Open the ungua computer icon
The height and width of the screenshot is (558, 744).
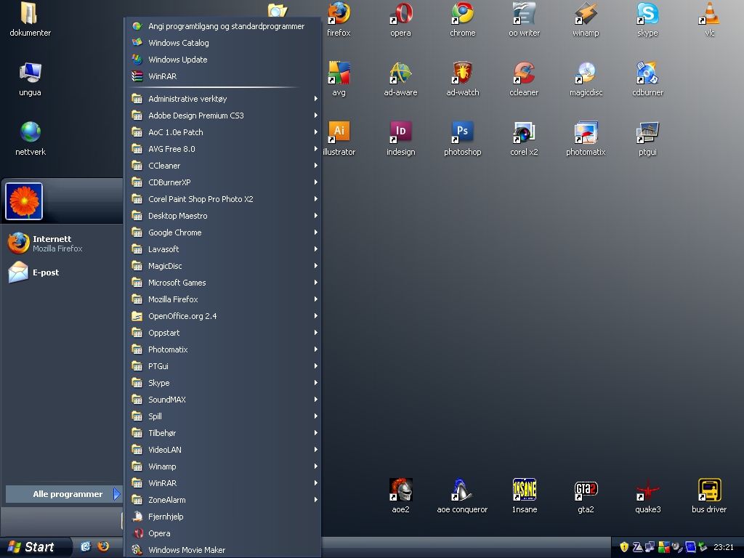click(30, 78)
